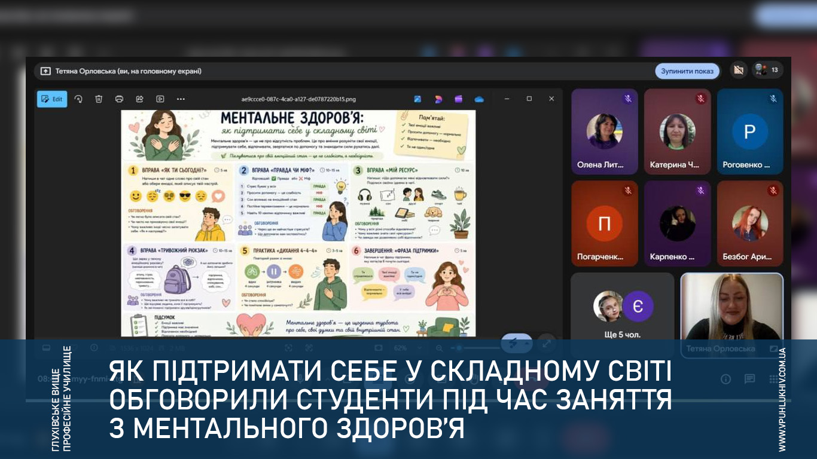Click the screen-presenting icon beside Тетяна Орловська
The image size is (817, 459).
coord(45,71)
